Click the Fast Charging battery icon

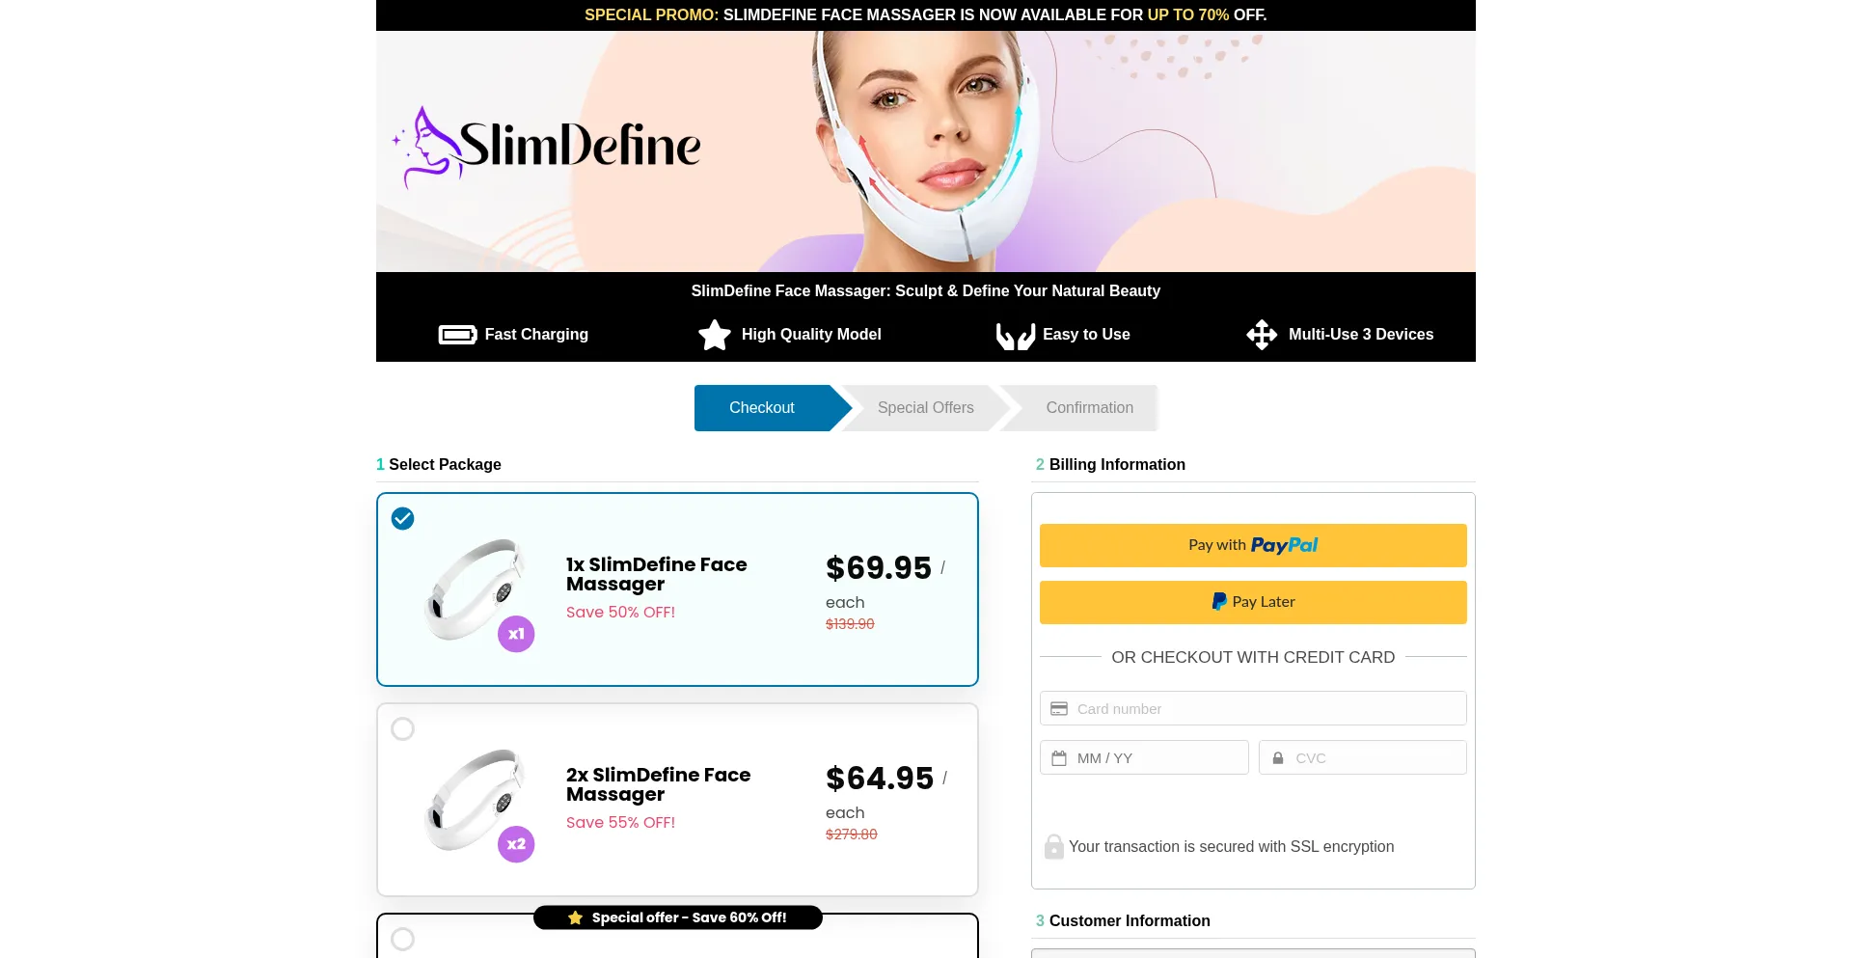pos(457,335)
